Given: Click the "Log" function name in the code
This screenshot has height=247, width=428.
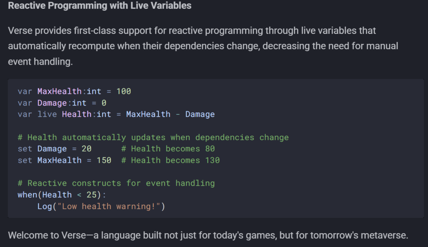Looking at the screenshot, I should [x=45, y=207].
